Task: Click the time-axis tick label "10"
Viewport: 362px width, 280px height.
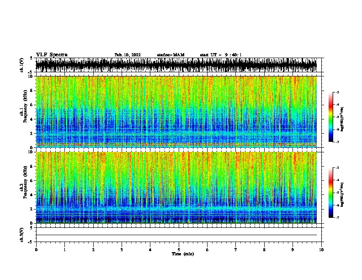Action: tap(321, 249)
